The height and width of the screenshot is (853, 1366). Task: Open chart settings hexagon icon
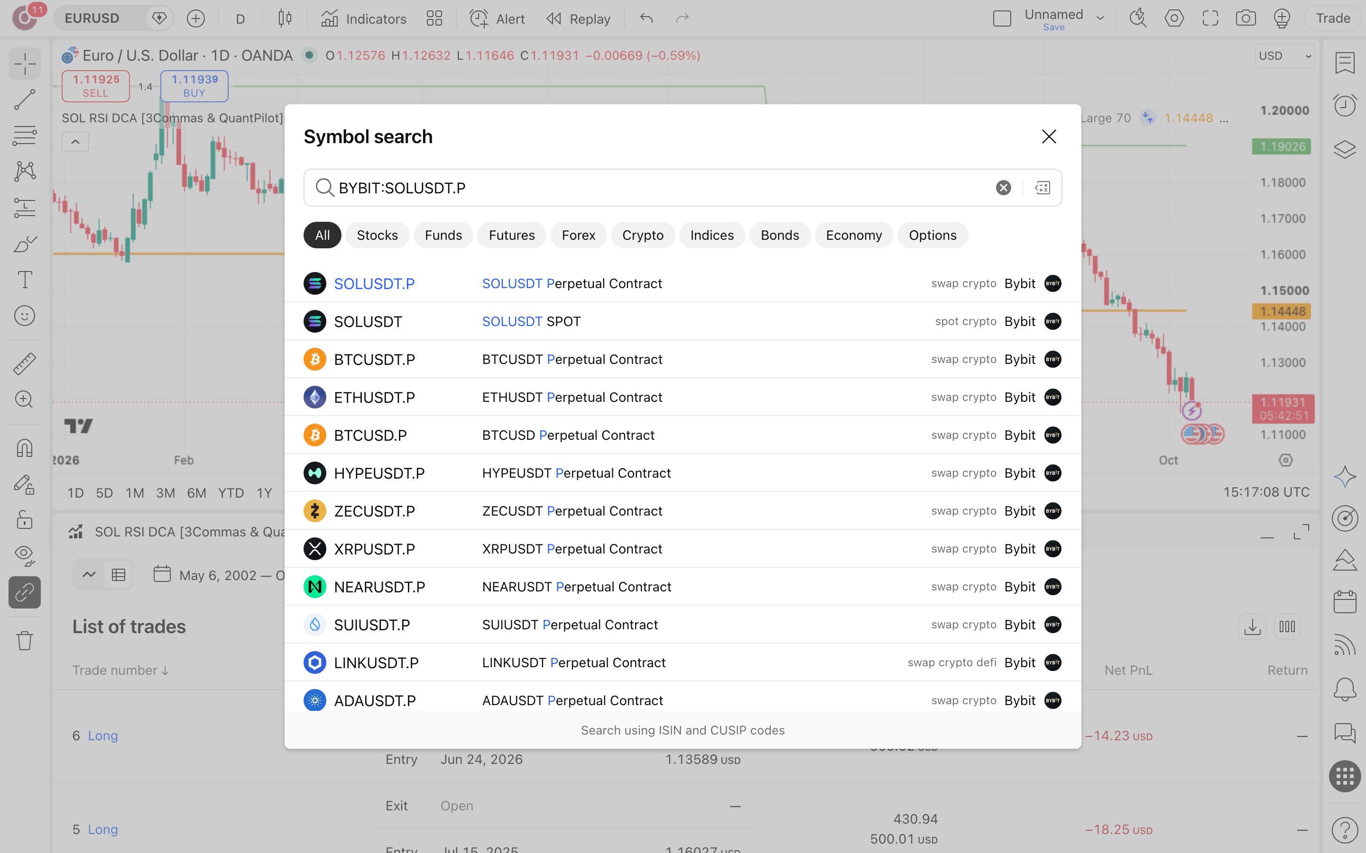1174,18
